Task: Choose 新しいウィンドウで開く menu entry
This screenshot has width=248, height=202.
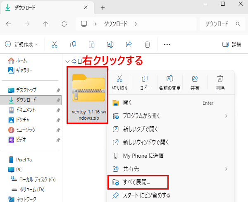Action: point(170,142)
